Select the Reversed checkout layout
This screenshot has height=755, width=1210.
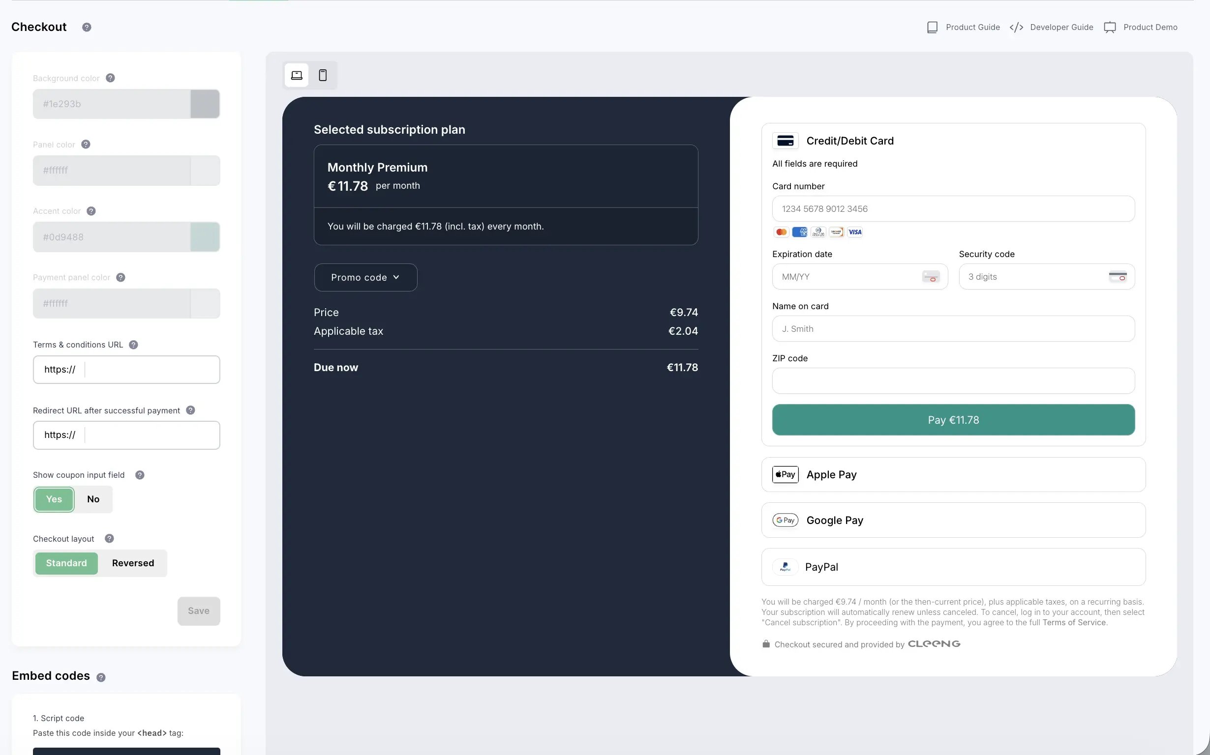click(x=133, y=563)
